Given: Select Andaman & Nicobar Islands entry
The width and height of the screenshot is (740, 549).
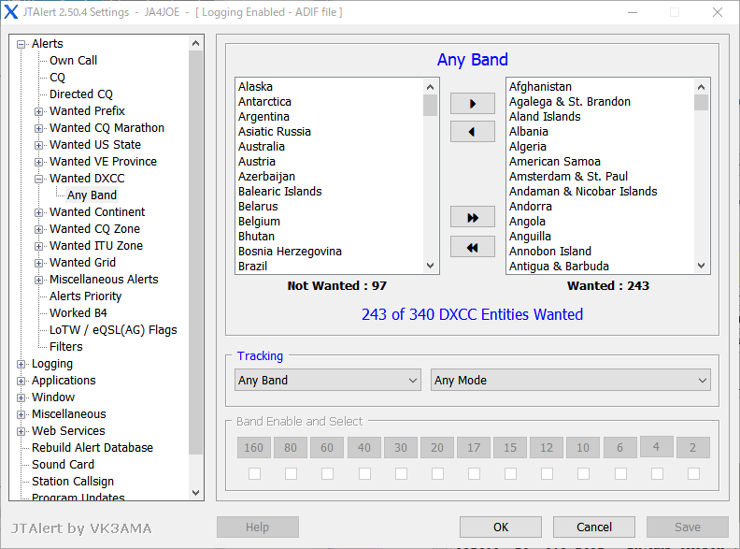Looking at the screenshot, I should click(583, 192).
